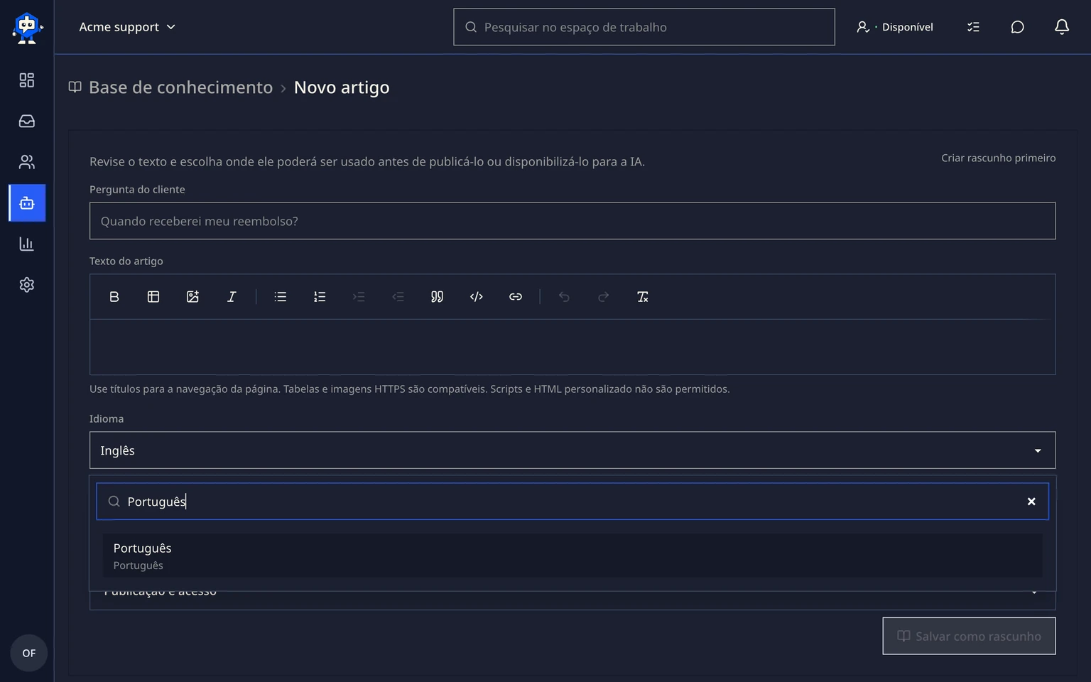Open the dashboard grid icon in sidebar
The width and height of the screenshot is (1091, 682).
[x=27, y=80]
